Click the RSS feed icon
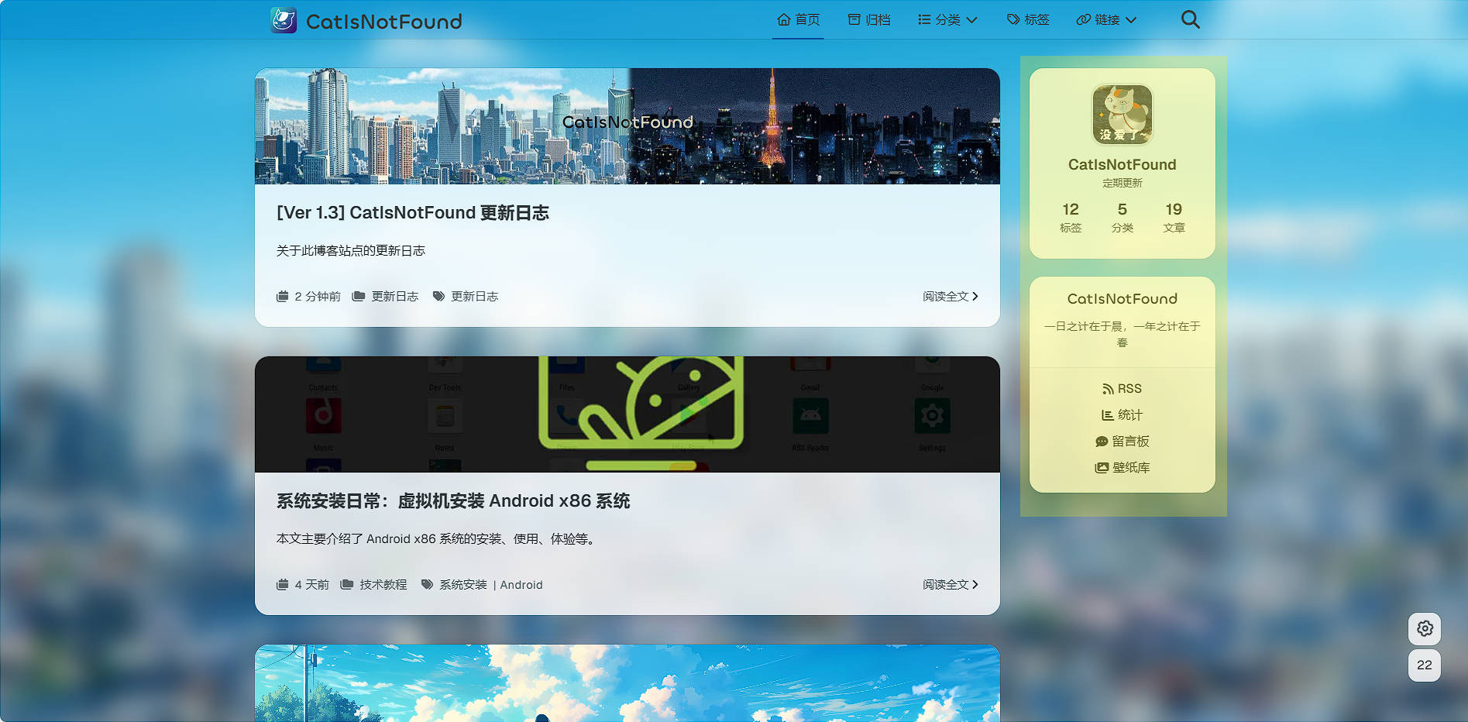 pos(1108,389)
